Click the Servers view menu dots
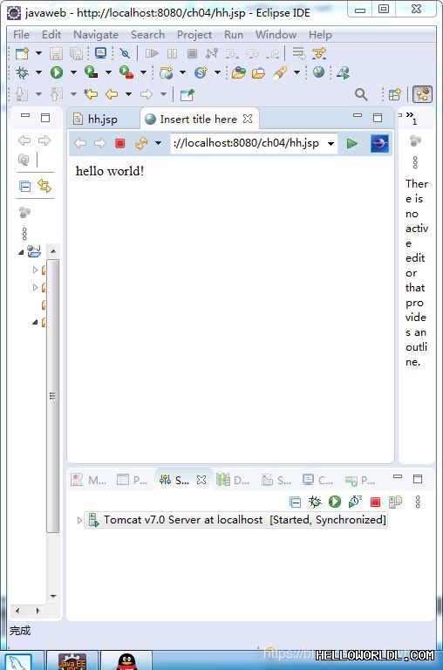 [418, 502]
